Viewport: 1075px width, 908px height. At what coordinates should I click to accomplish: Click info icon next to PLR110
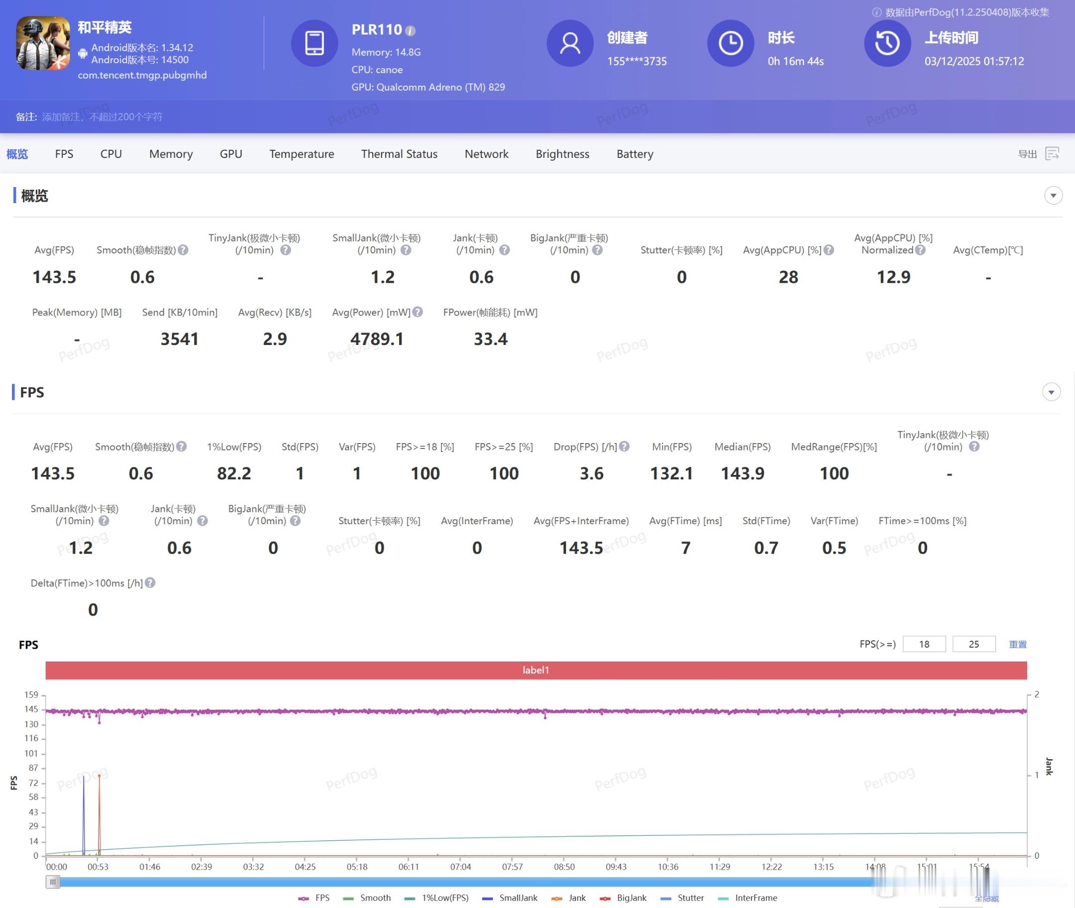410,31
